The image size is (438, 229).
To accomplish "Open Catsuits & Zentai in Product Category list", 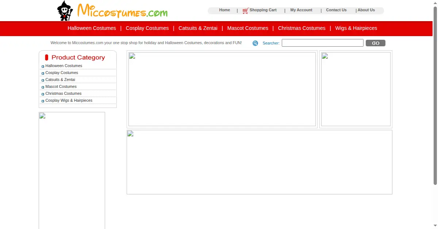I will point(60,80).
